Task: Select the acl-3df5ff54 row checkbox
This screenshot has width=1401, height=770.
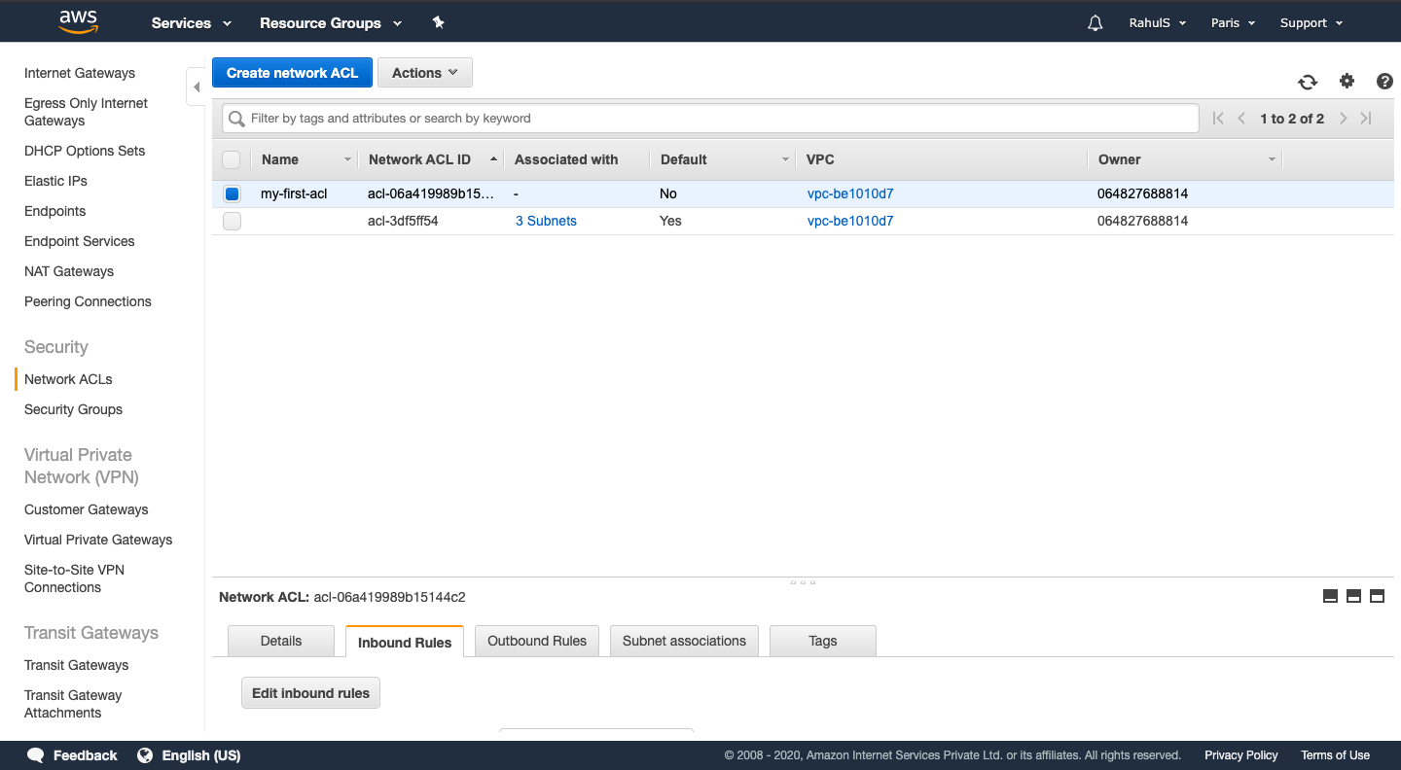Action: [232, 221]
